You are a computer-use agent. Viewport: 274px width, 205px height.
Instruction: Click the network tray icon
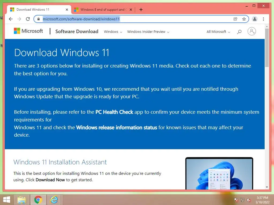click(242, 200)
